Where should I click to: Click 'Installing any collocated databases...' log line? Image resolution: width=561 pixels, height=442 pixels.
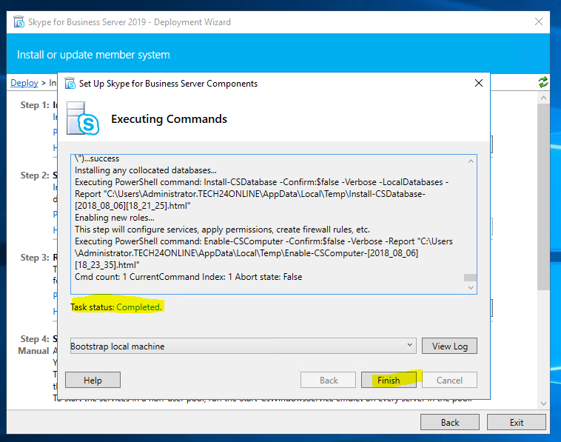pos(146,170)
